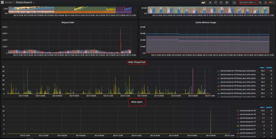Image resolution: width=276 pixels, height=139 pixels.
Task: Change color of ala-bd-esaserver-76 series
Action: coord(238,118)
